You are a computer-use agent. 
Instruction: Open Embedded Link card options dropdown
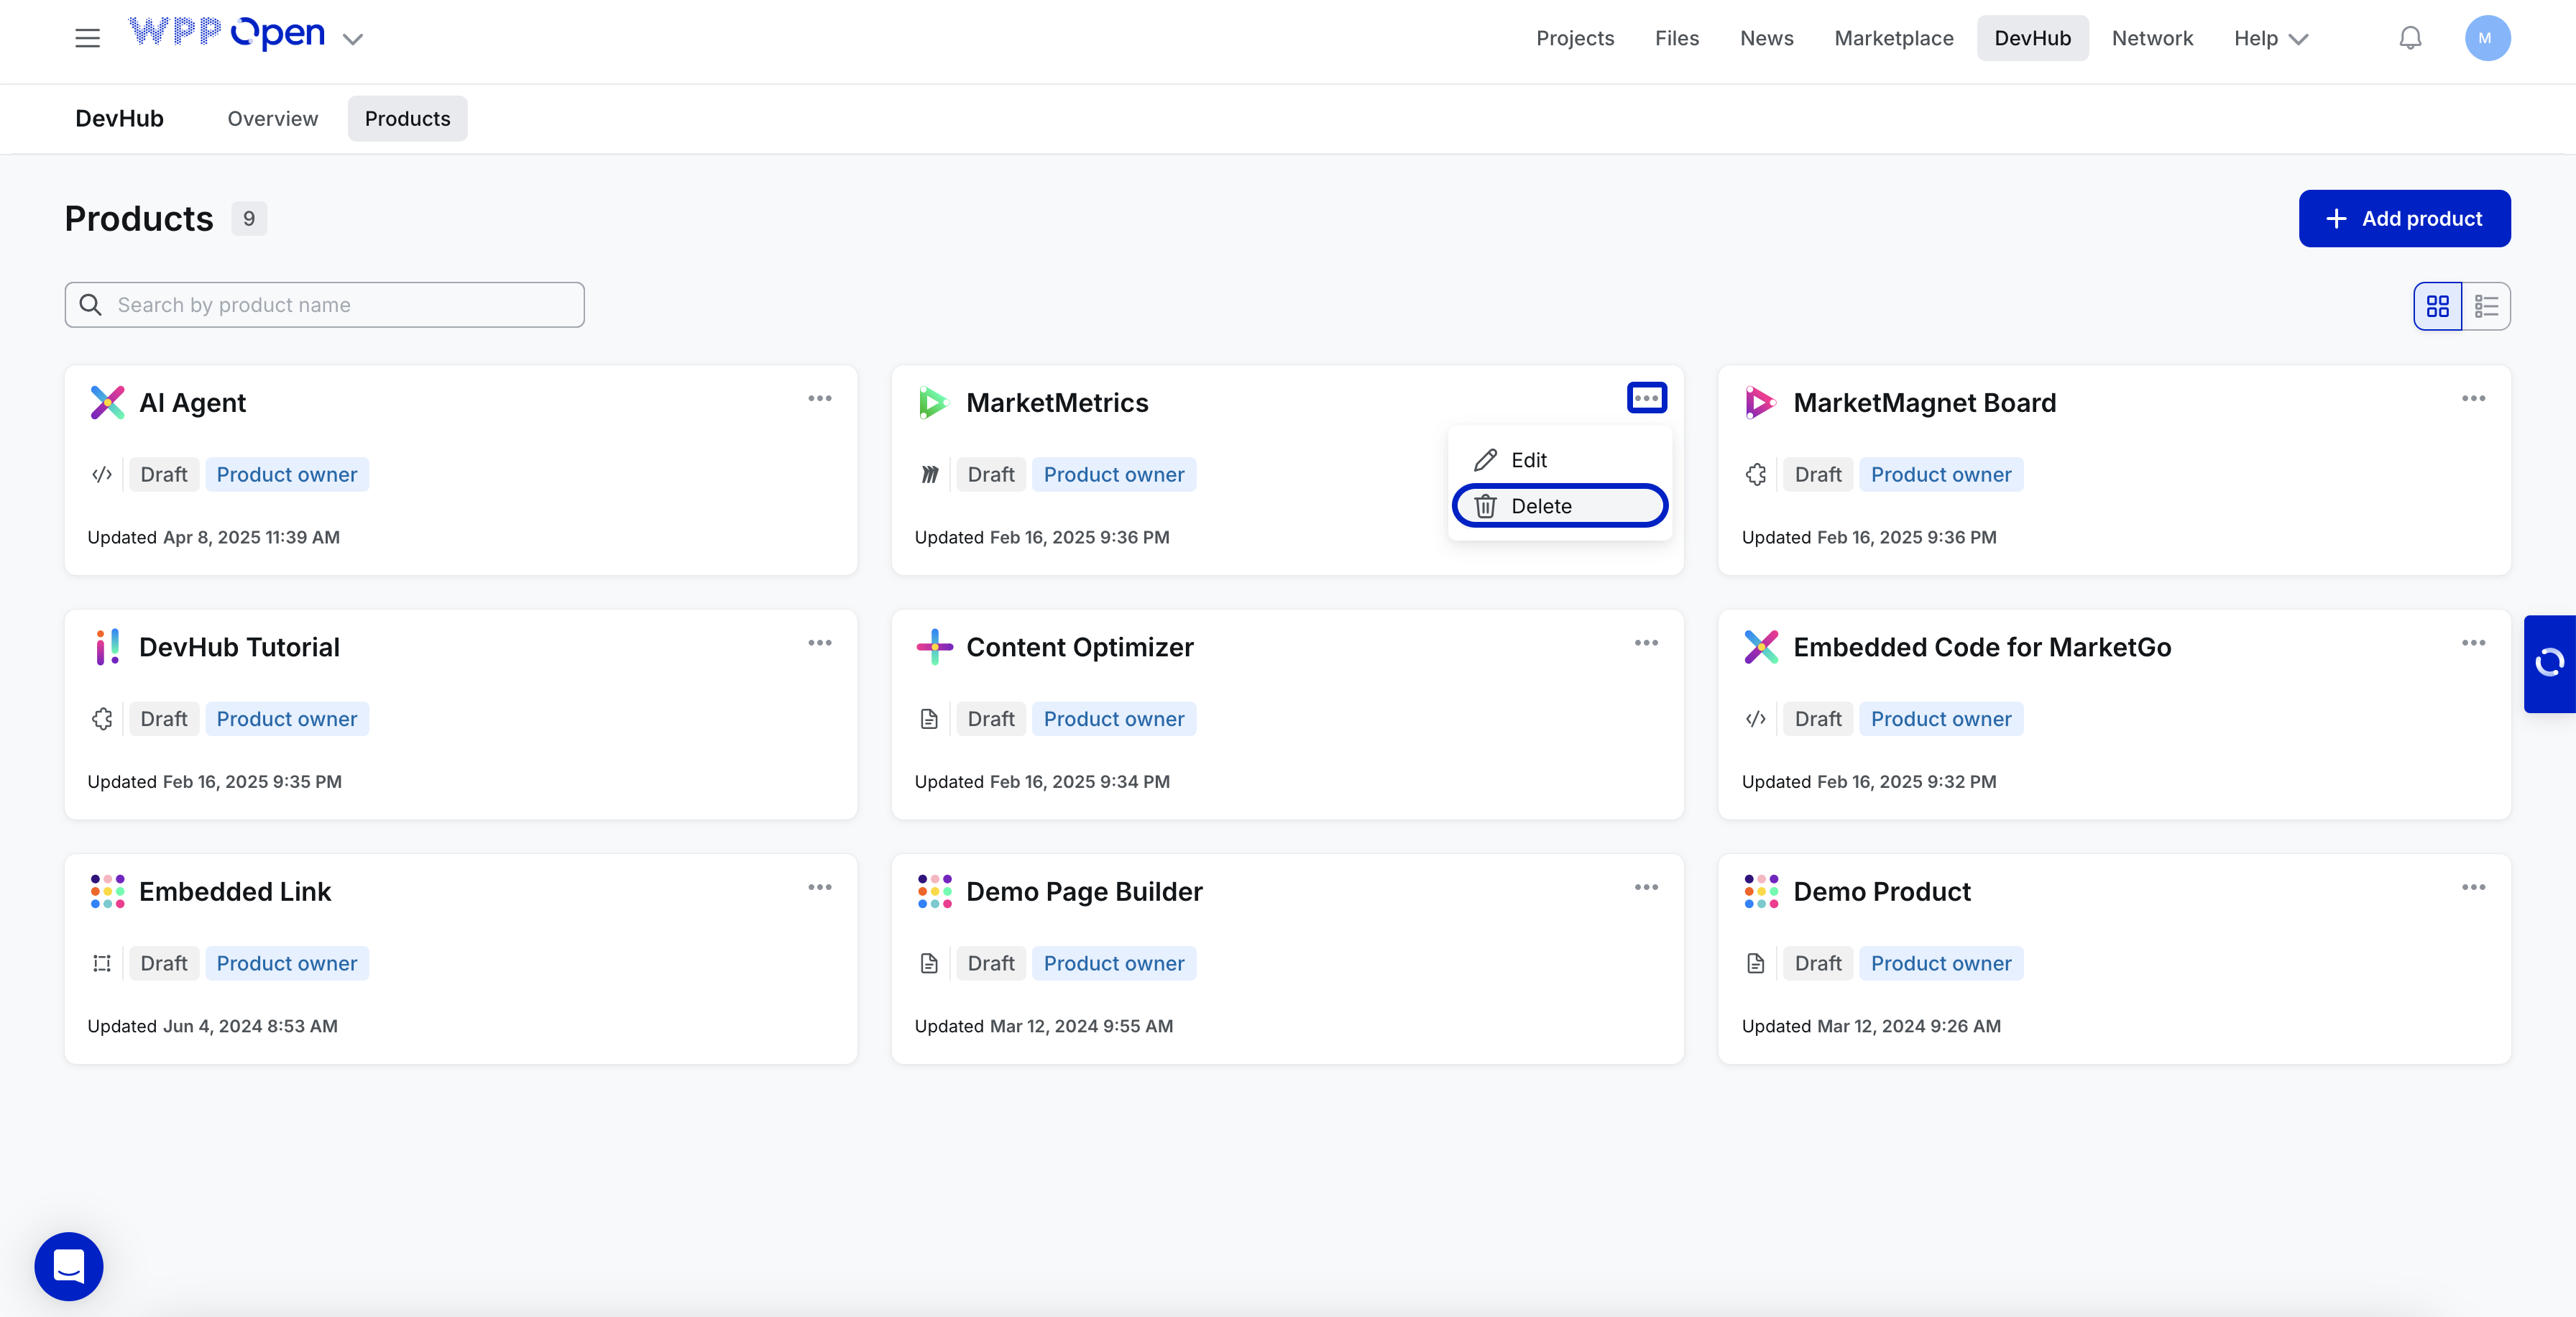pyautogui.click(x=820, y=887)
